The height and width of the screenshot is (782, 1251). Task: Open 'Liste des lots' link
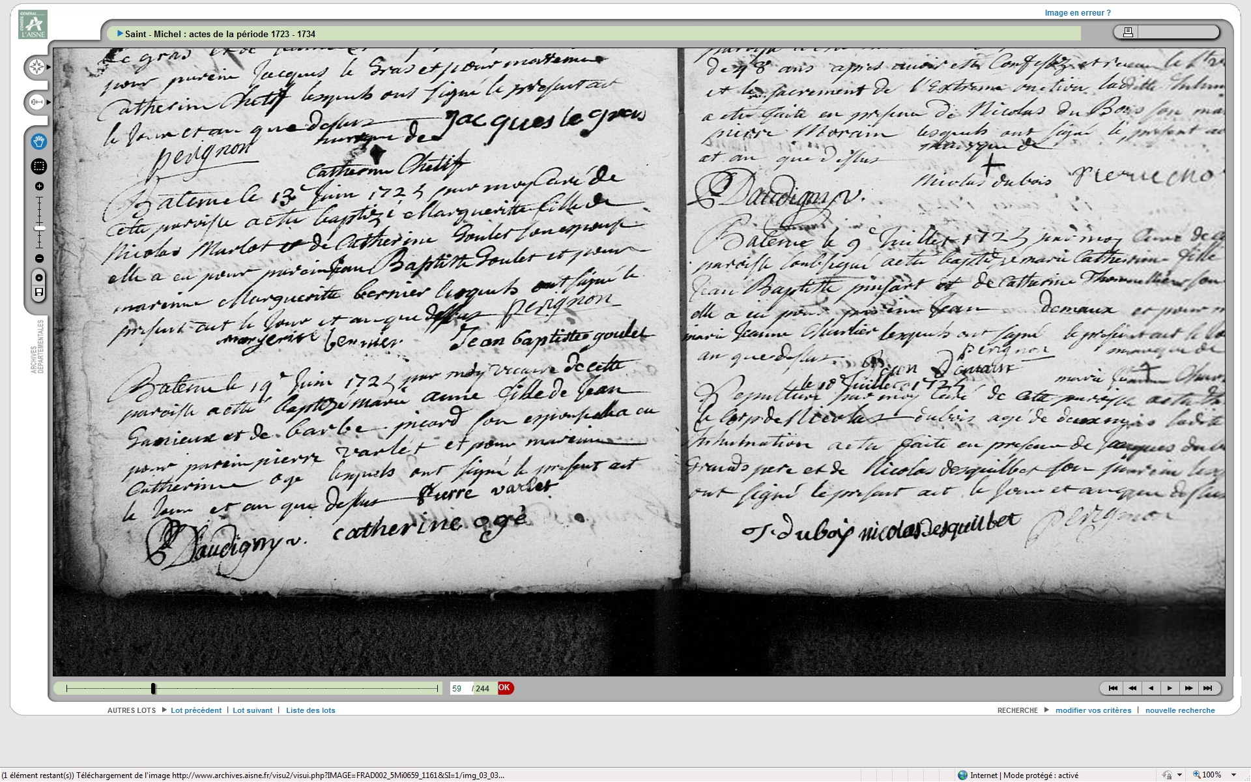(x=310, y=710)
